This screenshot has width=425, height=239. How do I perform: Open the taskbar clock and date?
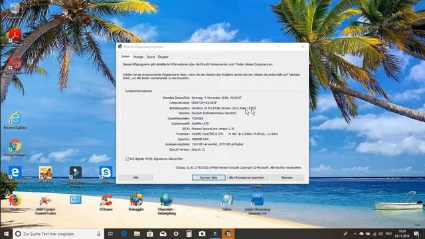pos(402,234)
